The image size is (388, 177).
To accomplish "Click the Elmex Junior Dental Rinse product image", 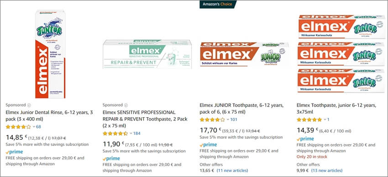I will [x=50, y=54].
